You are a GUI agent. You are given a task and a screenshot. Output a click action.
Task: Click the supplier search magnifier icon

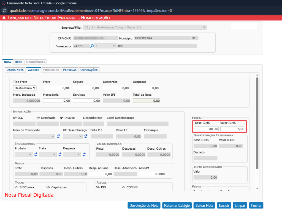pyautogui.click(x=92, y=46)
